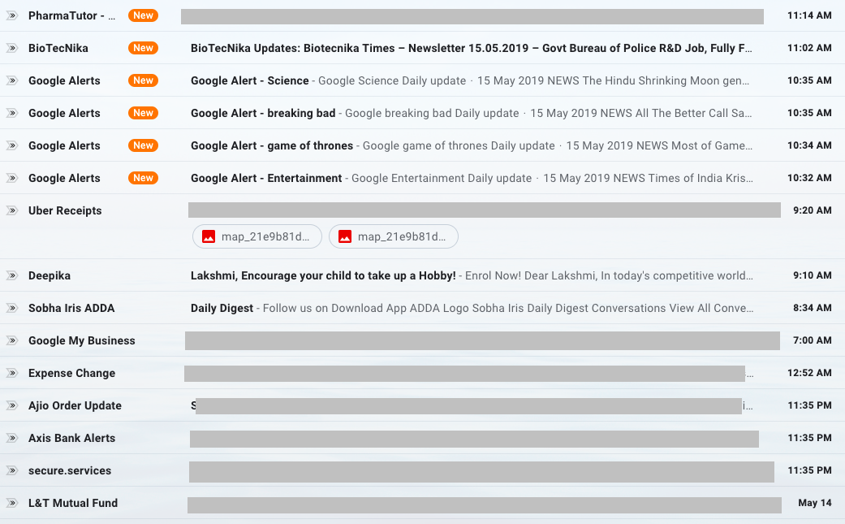The width and height of the screenshot is (845, 524).
Task: Mark Google Alert - breaking bad email important
Action: click(x=12, y=113)
